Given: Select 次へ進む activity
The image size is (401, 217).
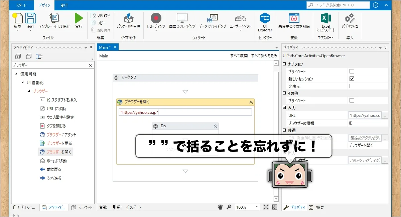Looking at the screenshot, I should tap(50, 178).
